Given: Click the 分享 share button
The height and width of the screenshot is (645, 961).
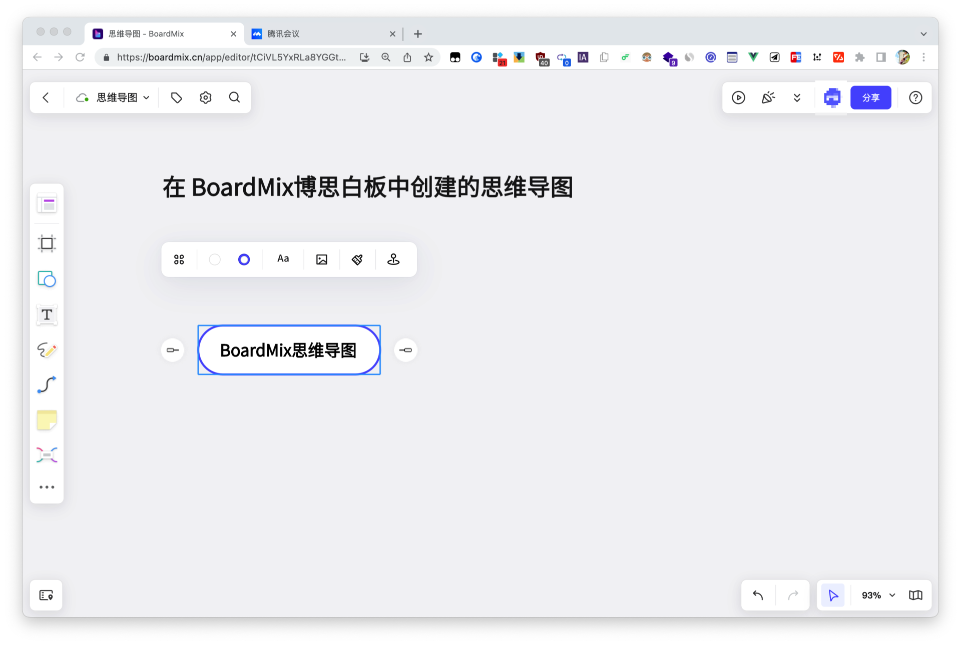Looking at the screenshot, I should click(x=871, y=97).
